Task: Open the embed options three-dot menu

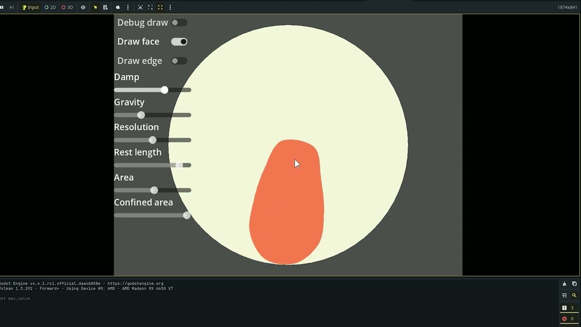Action: (170, 7)
